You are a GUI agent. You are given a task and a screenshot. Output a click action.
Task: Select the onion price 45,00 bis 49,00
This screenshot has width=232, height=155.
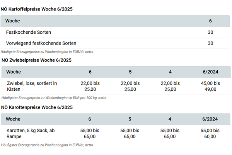(211, 86)
